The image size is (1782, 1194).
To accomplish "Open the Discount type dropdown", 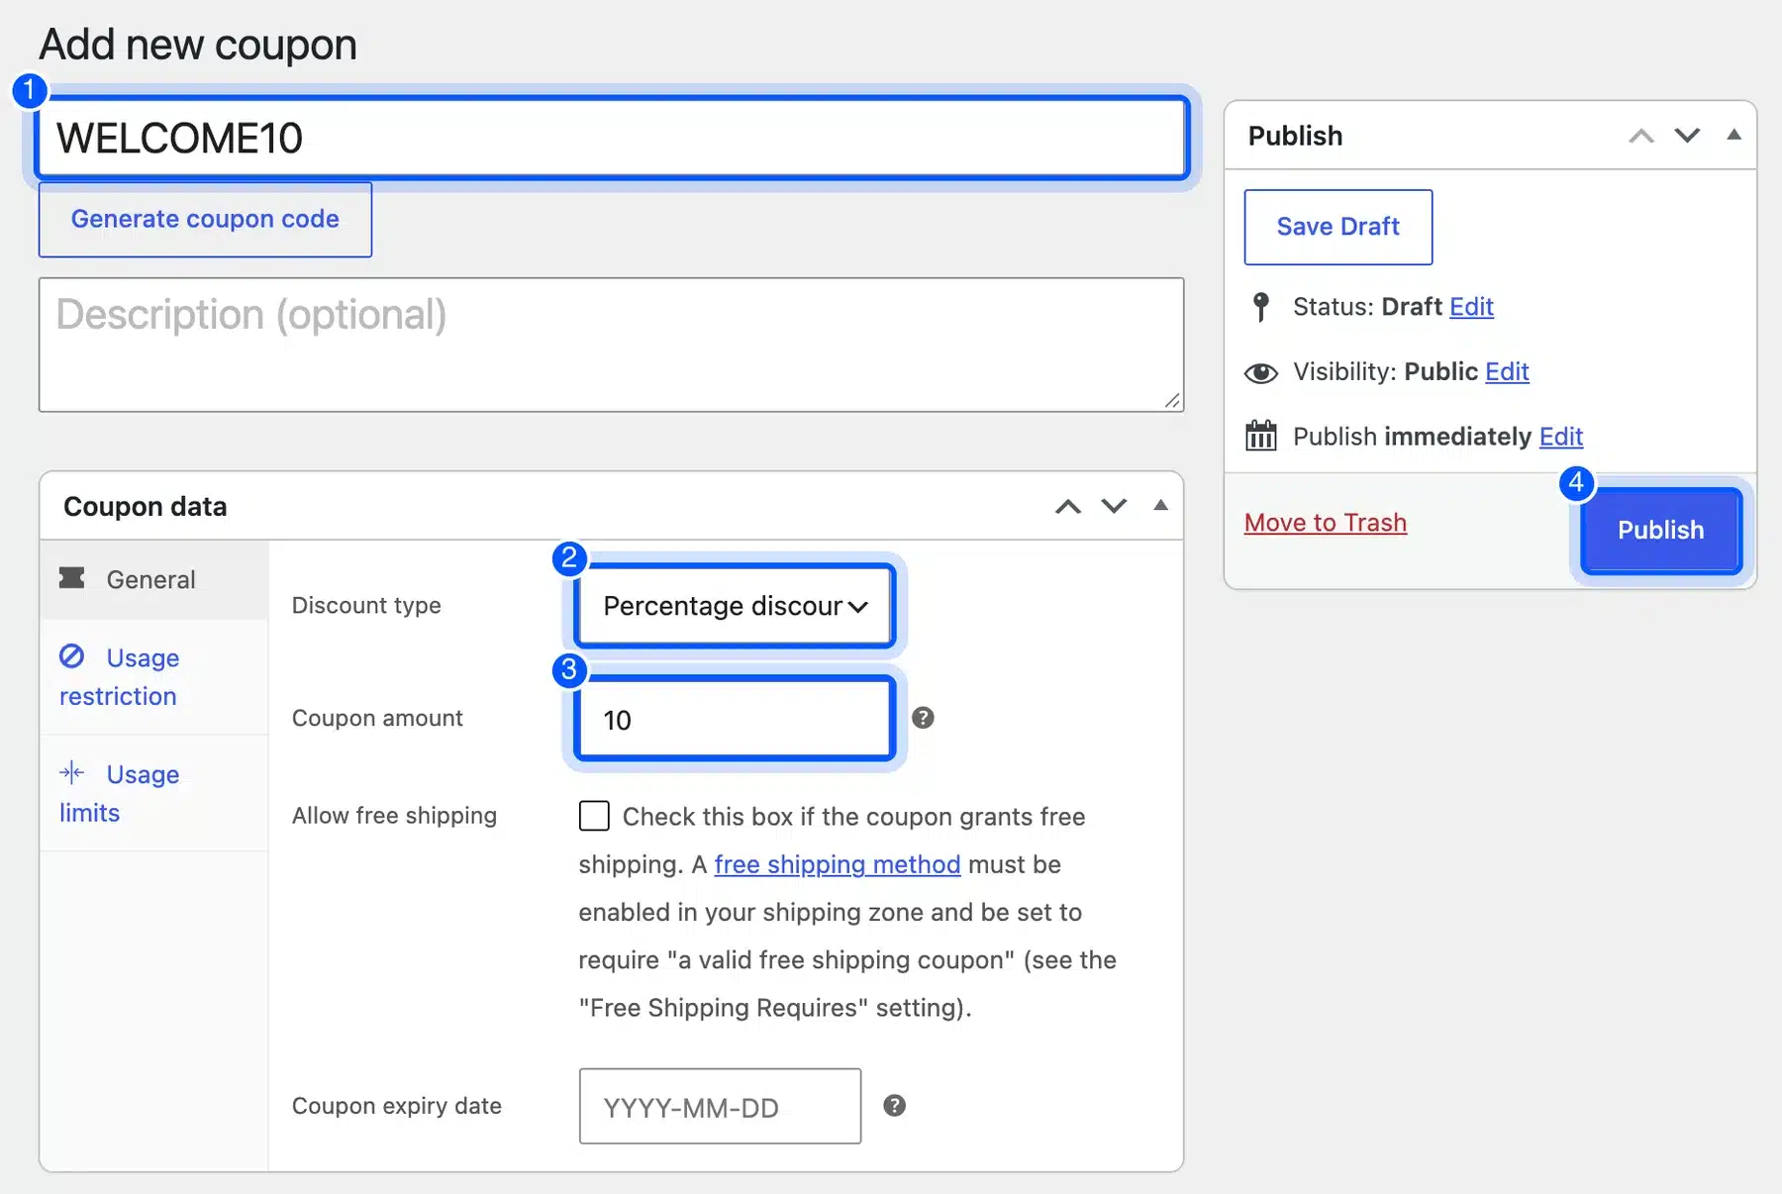I will (x=735, y=606).
